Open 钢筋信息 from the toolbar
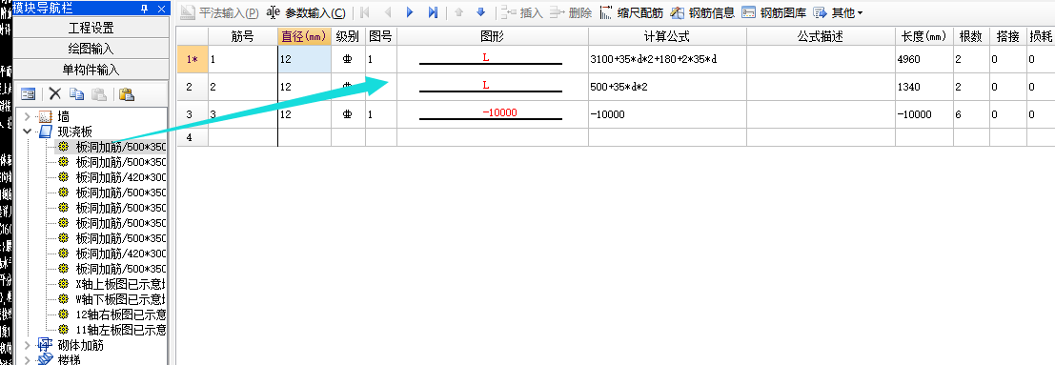Viewport: 1055px width, 365px height. click(701, 12)
